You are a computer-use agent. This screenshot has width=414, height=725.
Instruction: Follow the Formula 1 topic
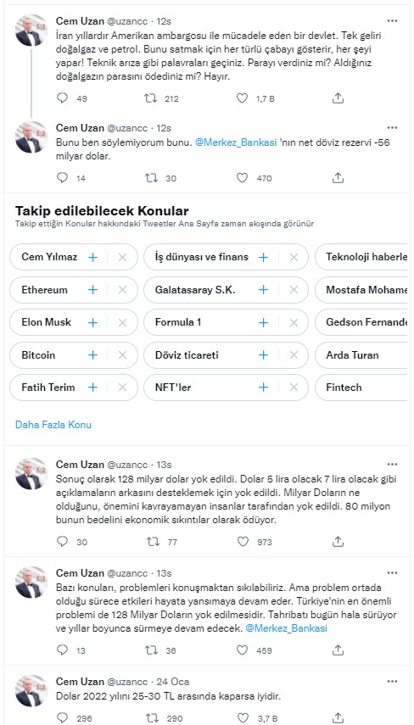[x=263, y=322]
